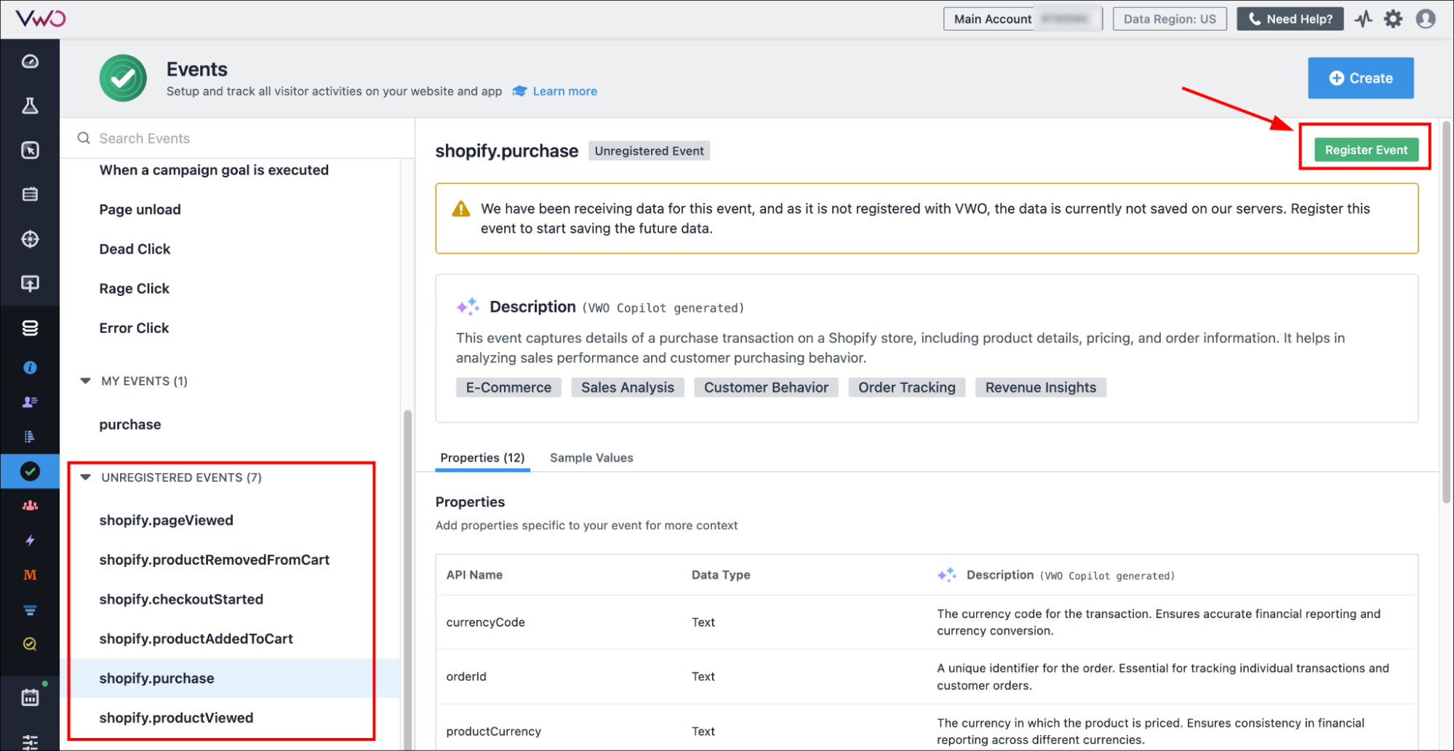The height and width of the screenshot is (751, 1454).
Task: Open the calendar icon with green dot
Action: pos(31,697)
